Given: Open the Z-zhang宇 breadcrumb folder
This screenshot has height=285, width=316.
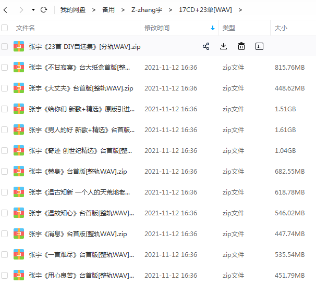Looking at the screenshot, I should tap(146, 10).
